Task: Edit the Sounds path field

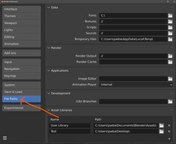Action: [133, 33]
